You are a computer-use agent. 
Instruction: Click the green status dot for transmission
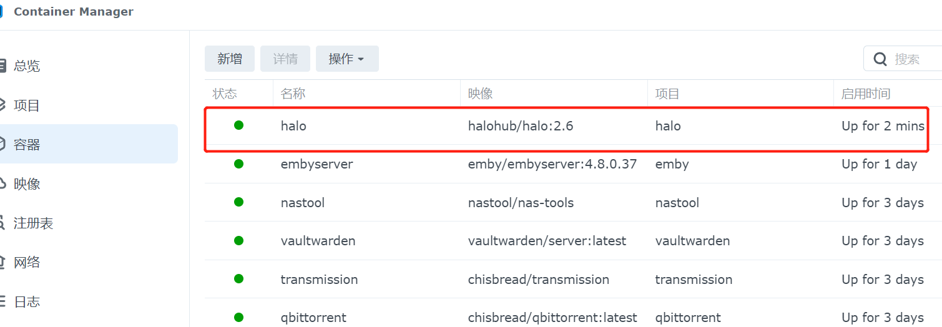tap(238, 279)
